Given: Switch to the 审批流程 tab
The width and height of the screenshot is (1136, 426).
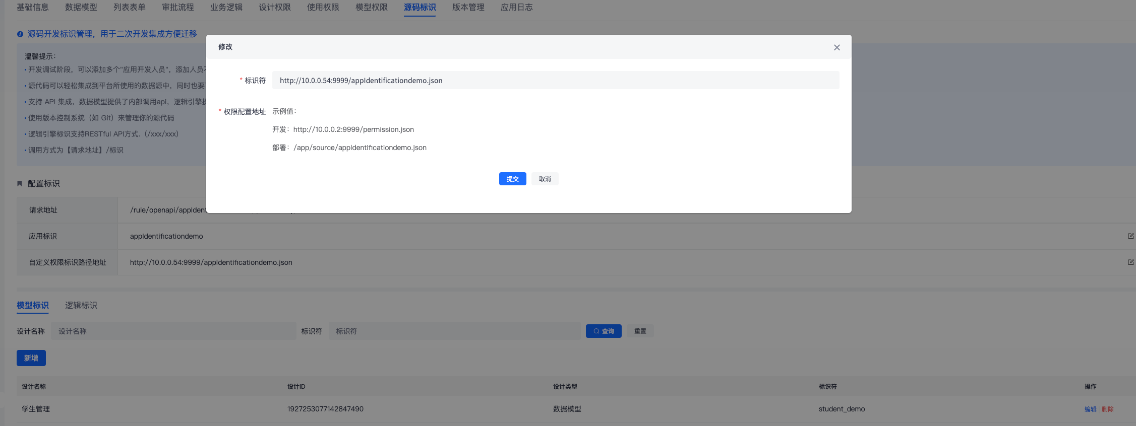Looking at the screenshot, I should 178,8.
